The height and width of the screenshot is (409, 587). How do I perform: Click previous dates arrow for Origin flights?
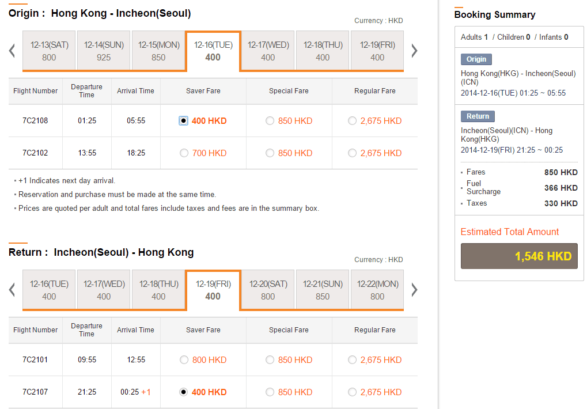(12, 51)
